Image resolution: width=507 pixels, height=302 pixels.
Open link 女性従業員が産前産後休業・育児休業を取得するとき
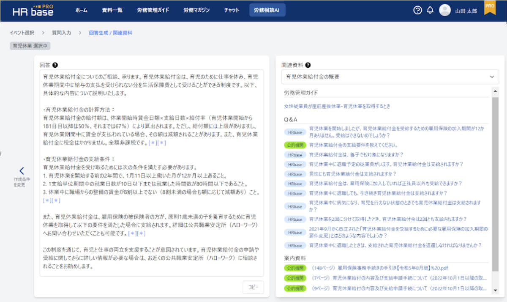coord(337,106)
